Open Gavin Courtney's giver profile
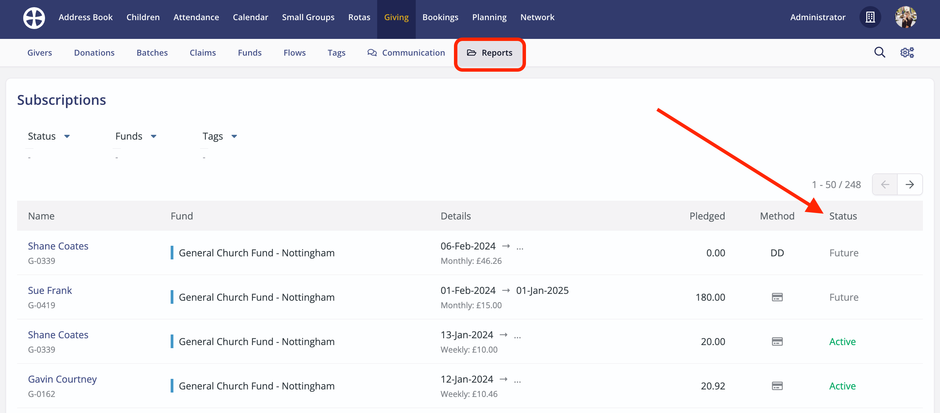 click(62, 379)
